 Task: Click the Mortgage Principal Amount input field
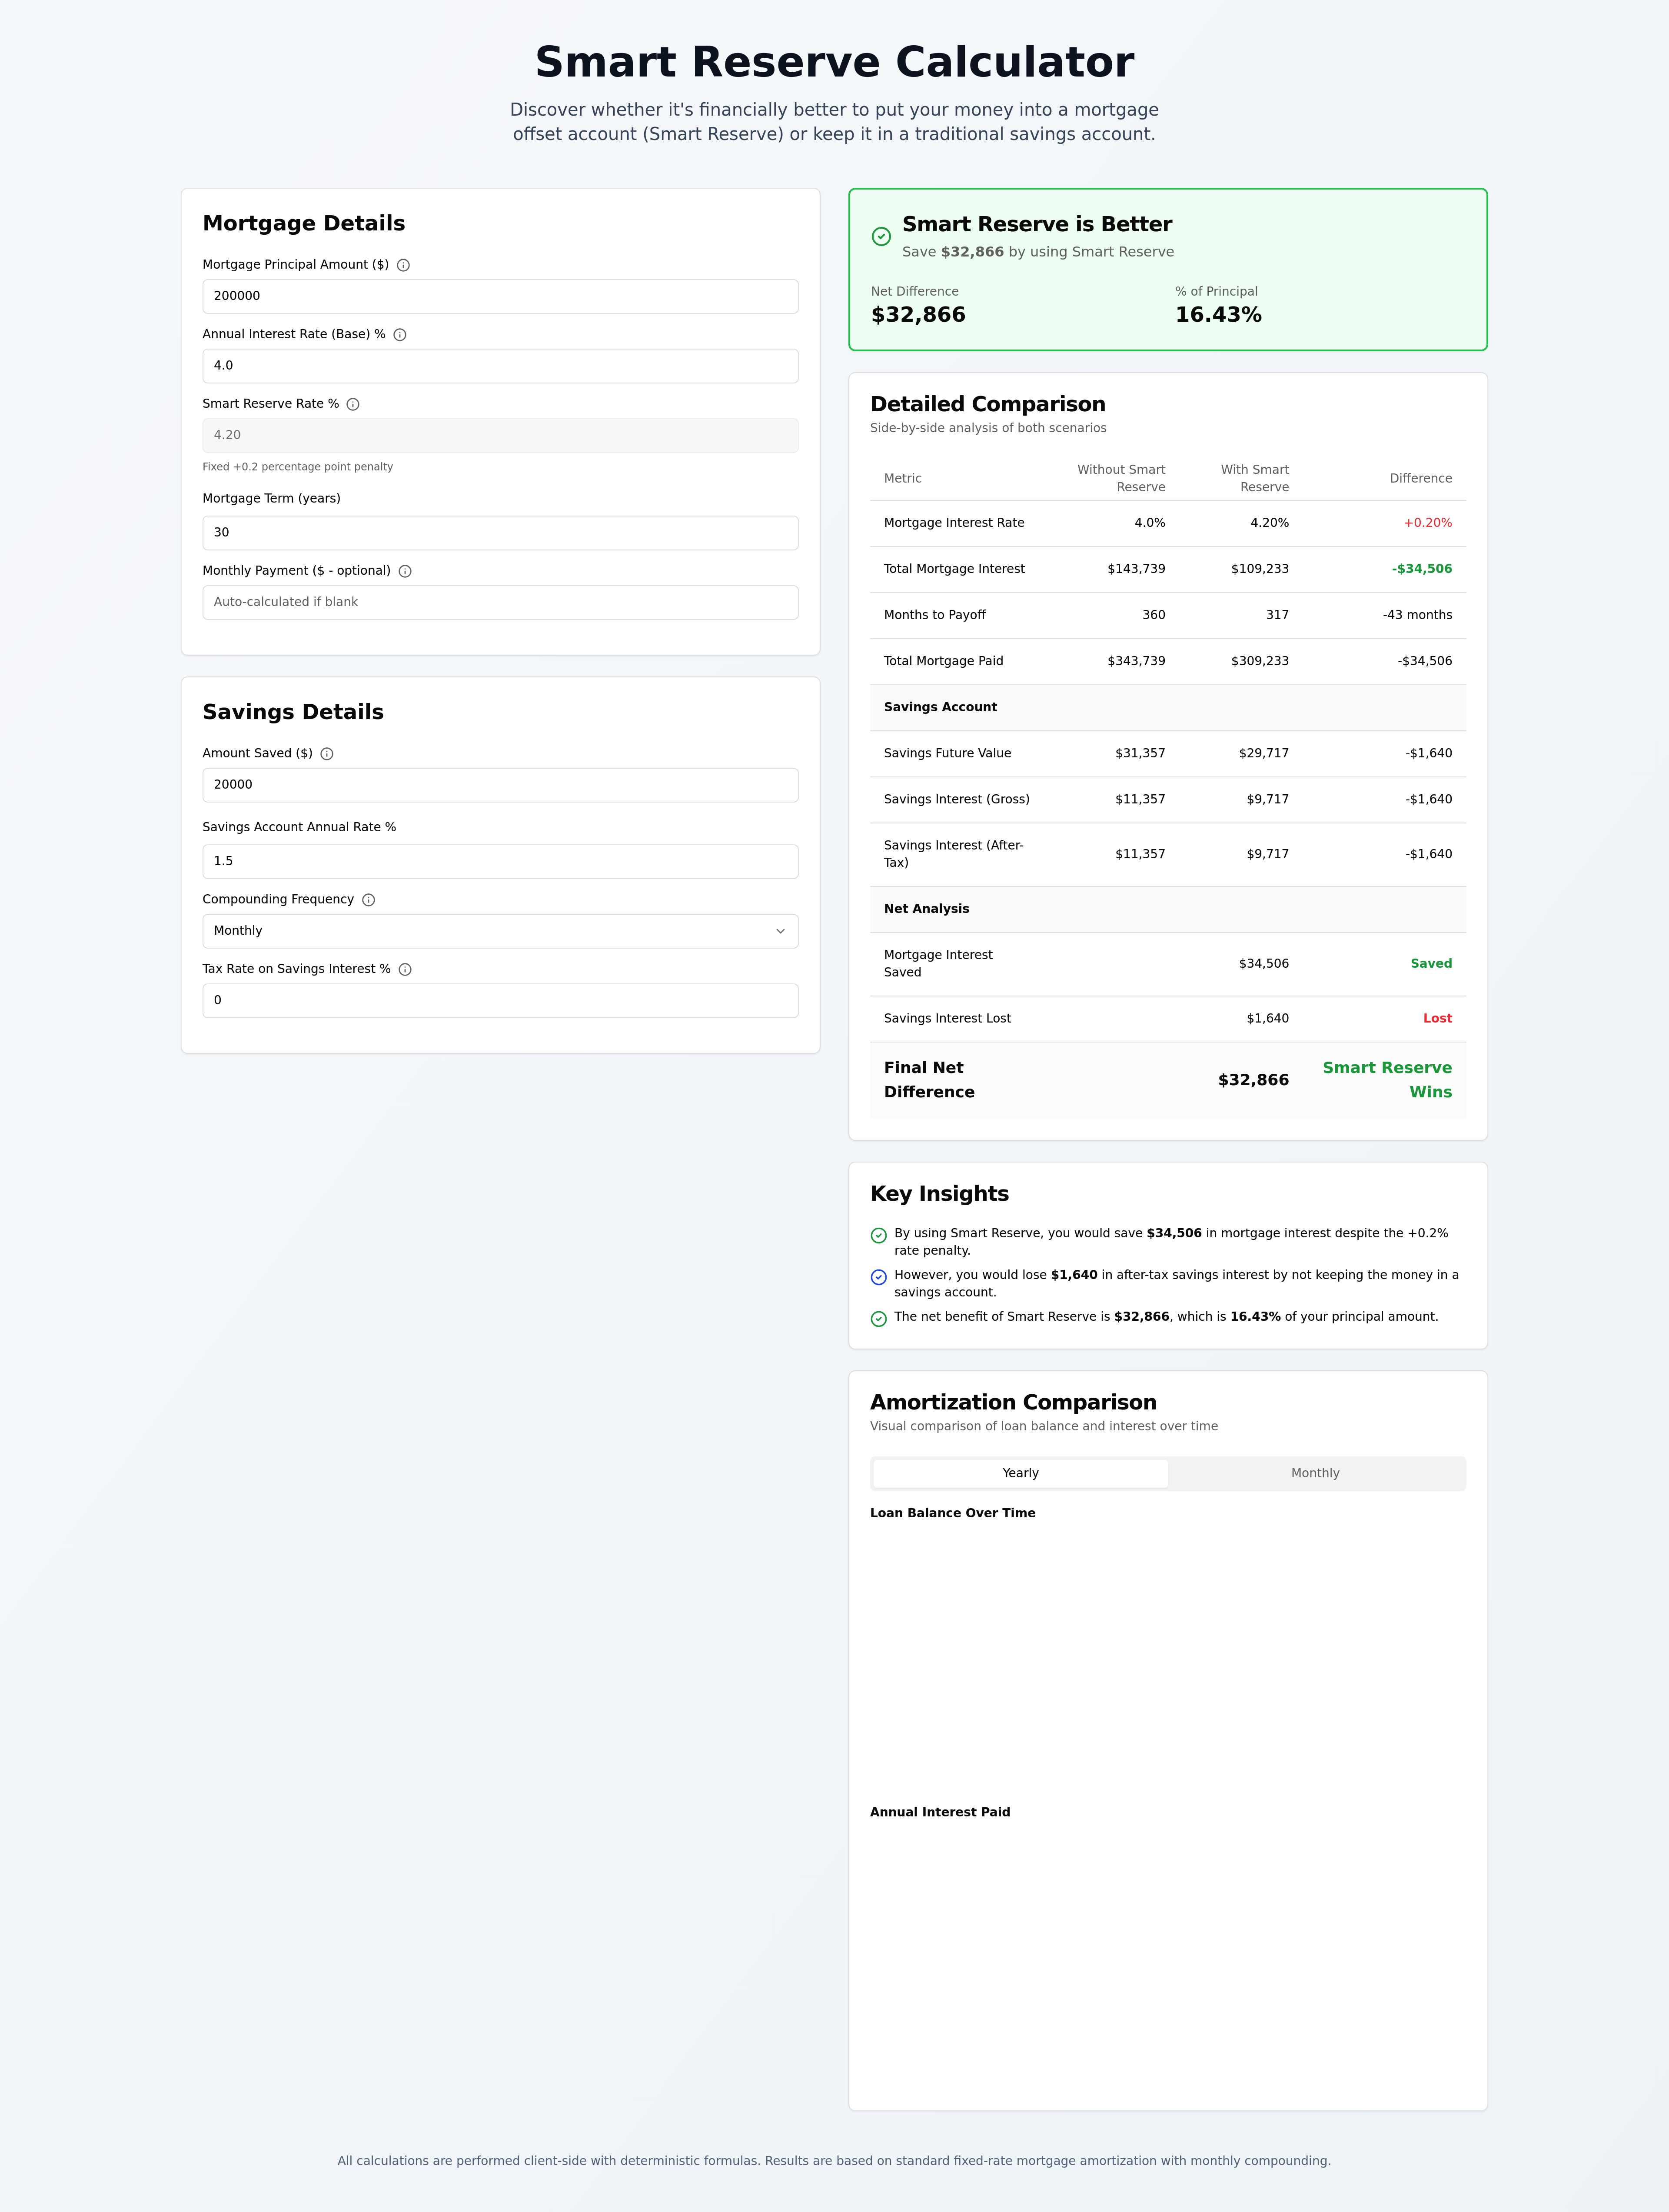click(x=500, y=296)
